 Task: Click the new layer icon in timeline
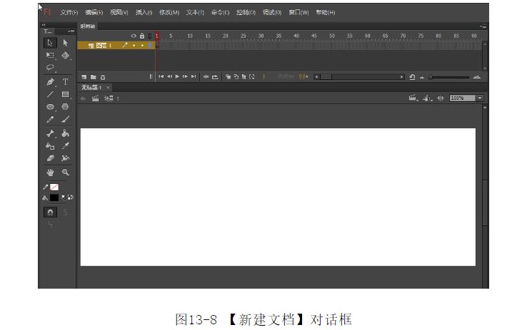84,76
